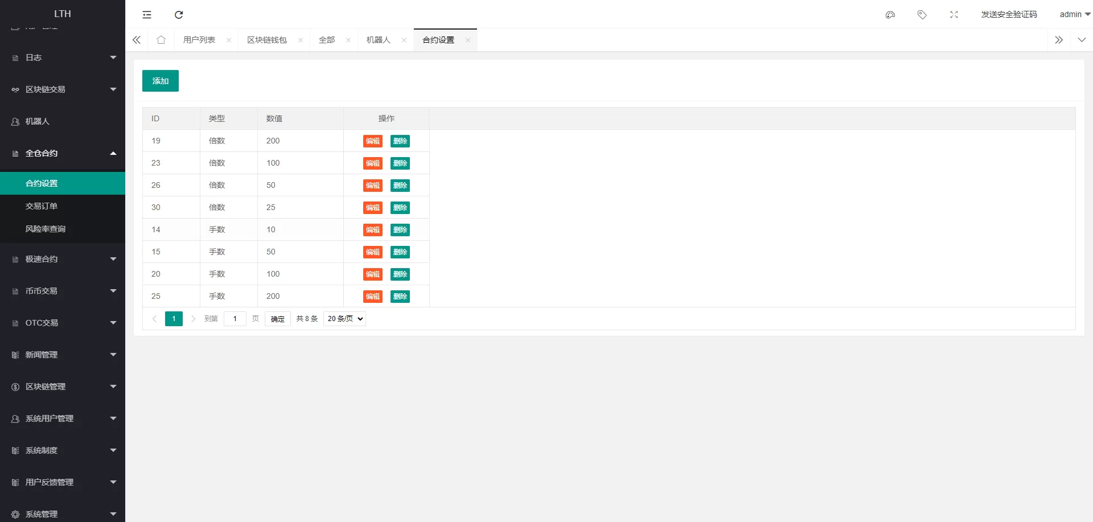Image resolution: width=1093 pixels, height=522 pixels.
Task: Click 删除 for row ID 25
Action: point(400,297)
